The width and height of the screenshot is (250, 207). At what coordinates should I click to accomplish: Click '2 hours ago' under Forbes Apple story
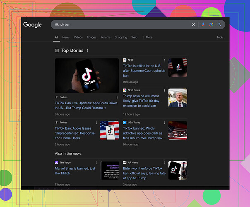(62, 144)
